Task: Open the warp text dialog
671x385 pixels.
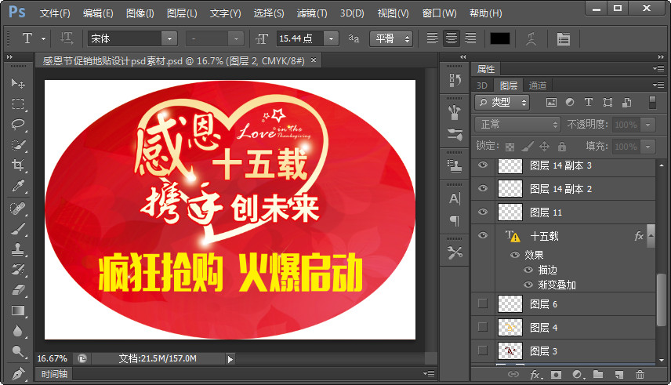Action: [x=531, y=39]
